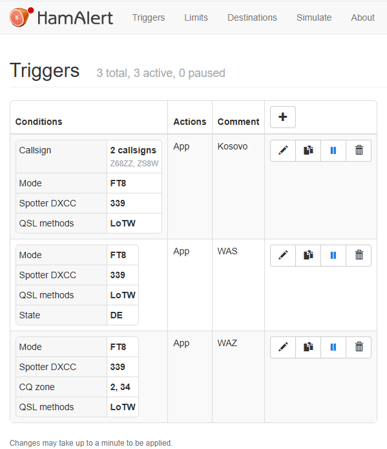Screen dimensions: 387x449
Task: Open the Triggers menu item
Action: tap(149, 17)
